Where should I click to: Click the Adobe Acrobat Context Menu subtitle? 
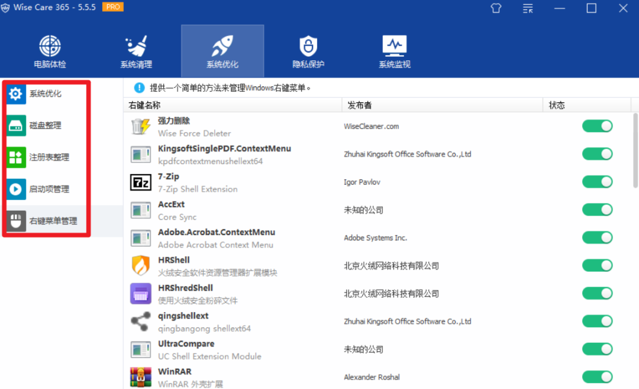coord(215,245)
